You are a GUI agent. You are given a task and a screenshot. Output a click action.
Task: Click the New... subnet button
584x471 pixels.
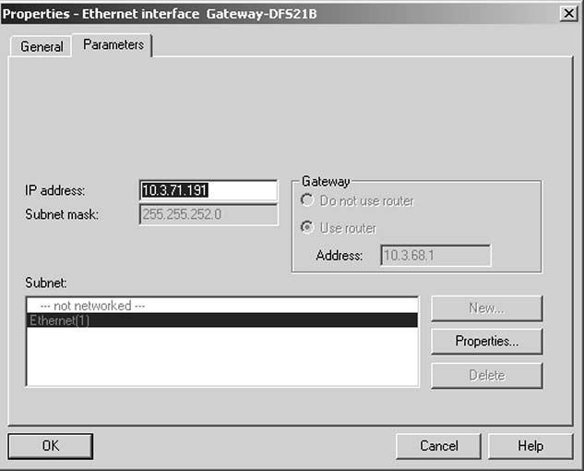(x=486, y=308)
